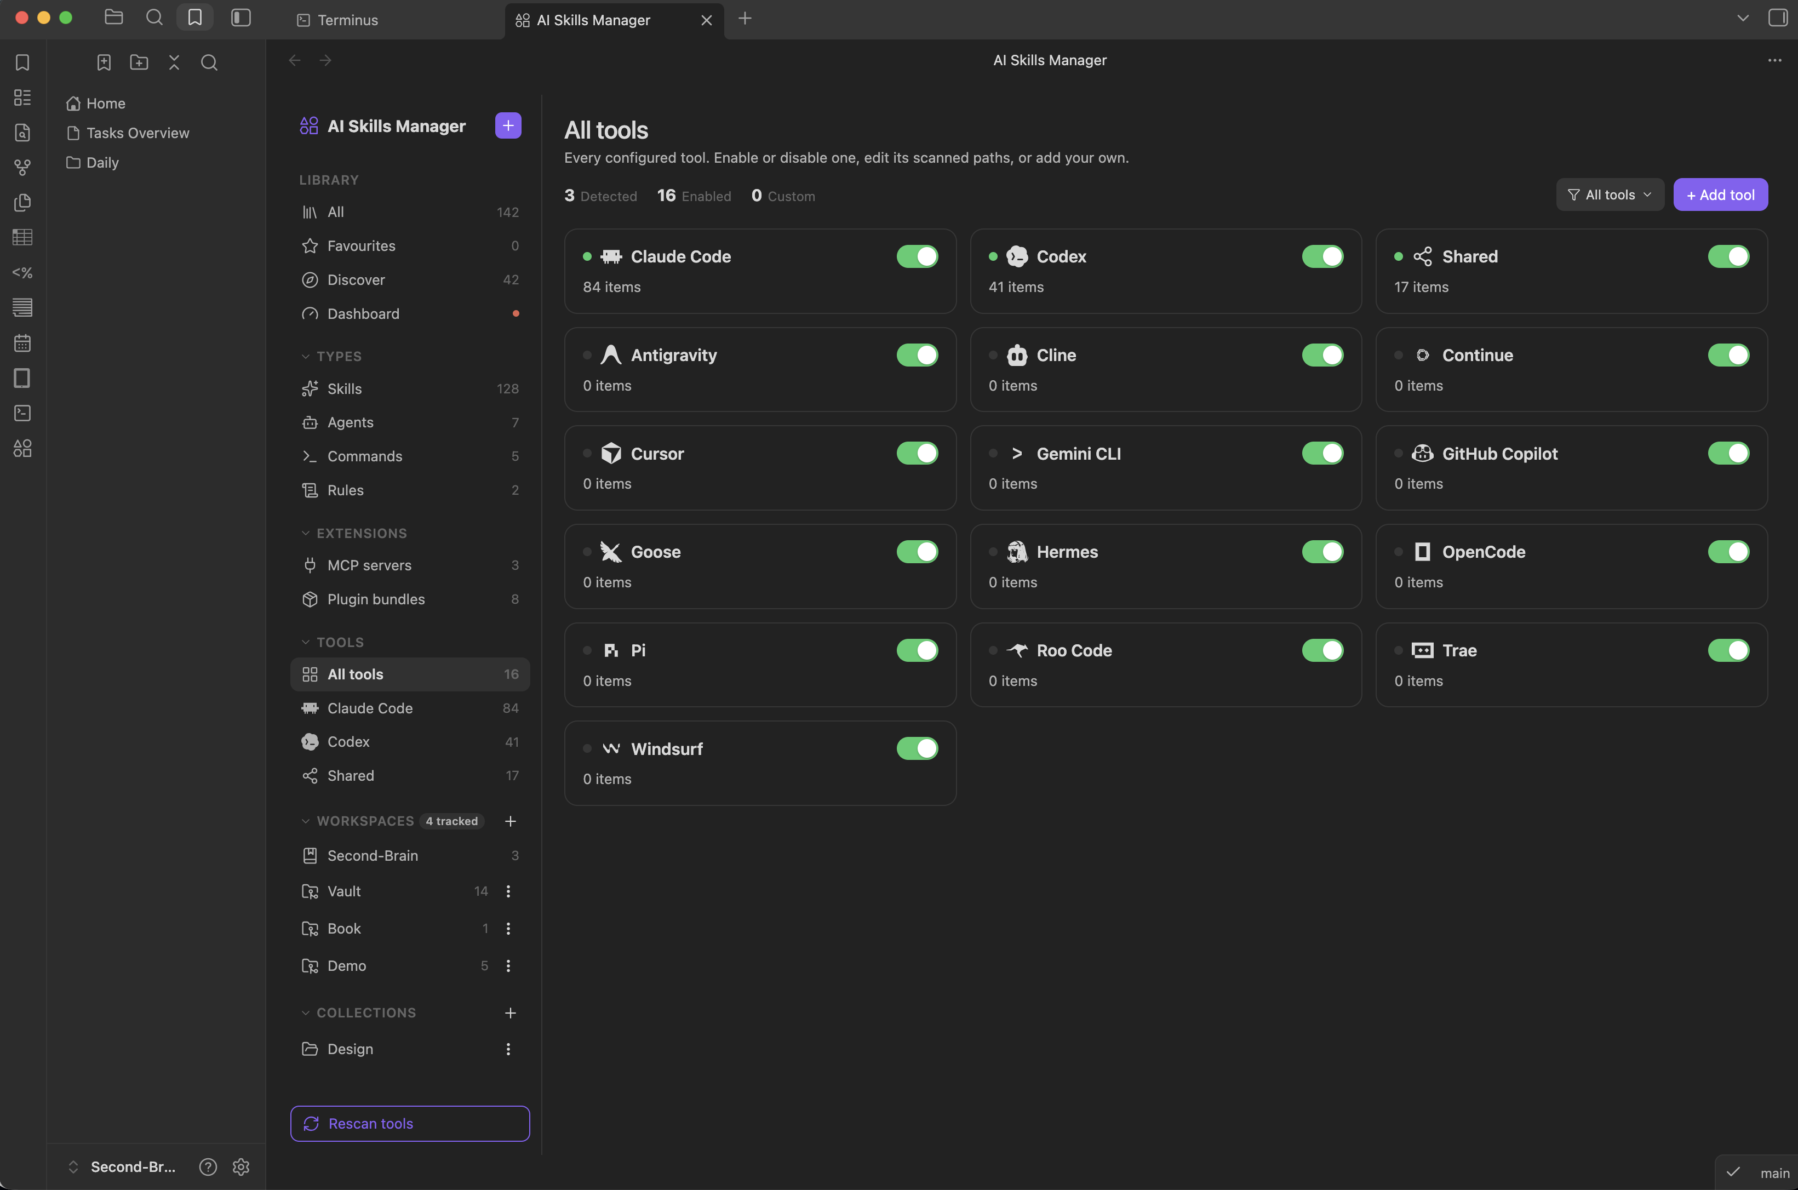Open MCP servers in sidebar

click(410, 565)
